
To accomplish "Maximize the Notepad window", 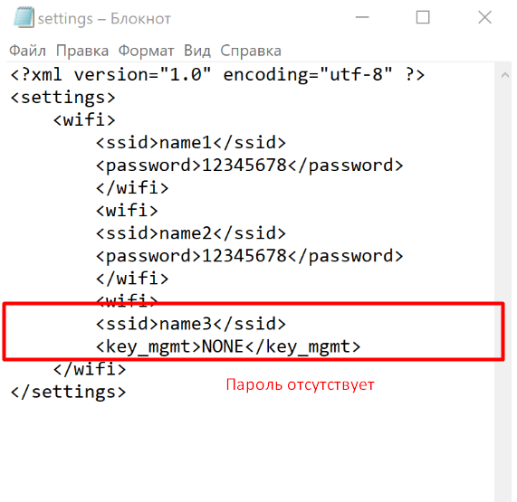I will [423, 17].
